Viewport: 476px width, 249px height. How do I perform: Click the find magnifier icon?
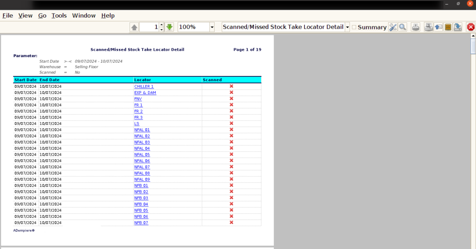tap(403, 27)
